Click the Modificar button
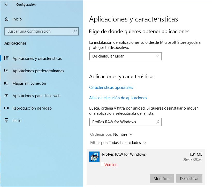This screenshot has height=187, width=212. (162, 178)
